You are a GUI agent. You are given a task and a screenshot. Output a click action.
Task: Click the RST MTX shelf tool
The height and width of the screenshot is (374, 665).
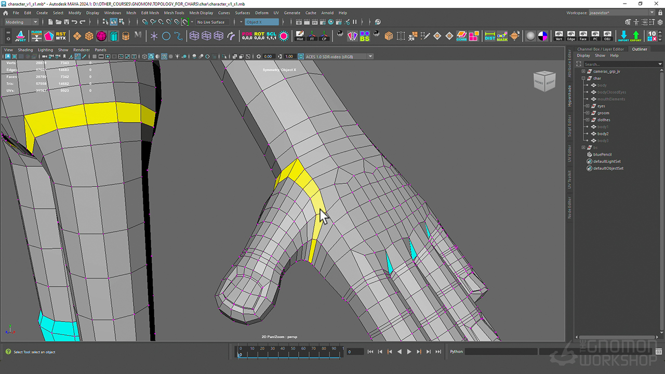pyautogui.click(x=61, y=36)
